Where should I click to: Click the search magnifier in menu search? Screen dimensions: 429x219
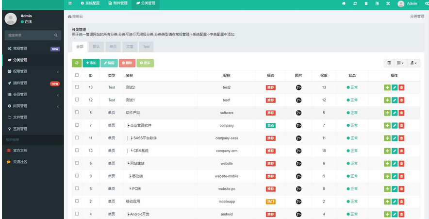click(x=56, y=35)
